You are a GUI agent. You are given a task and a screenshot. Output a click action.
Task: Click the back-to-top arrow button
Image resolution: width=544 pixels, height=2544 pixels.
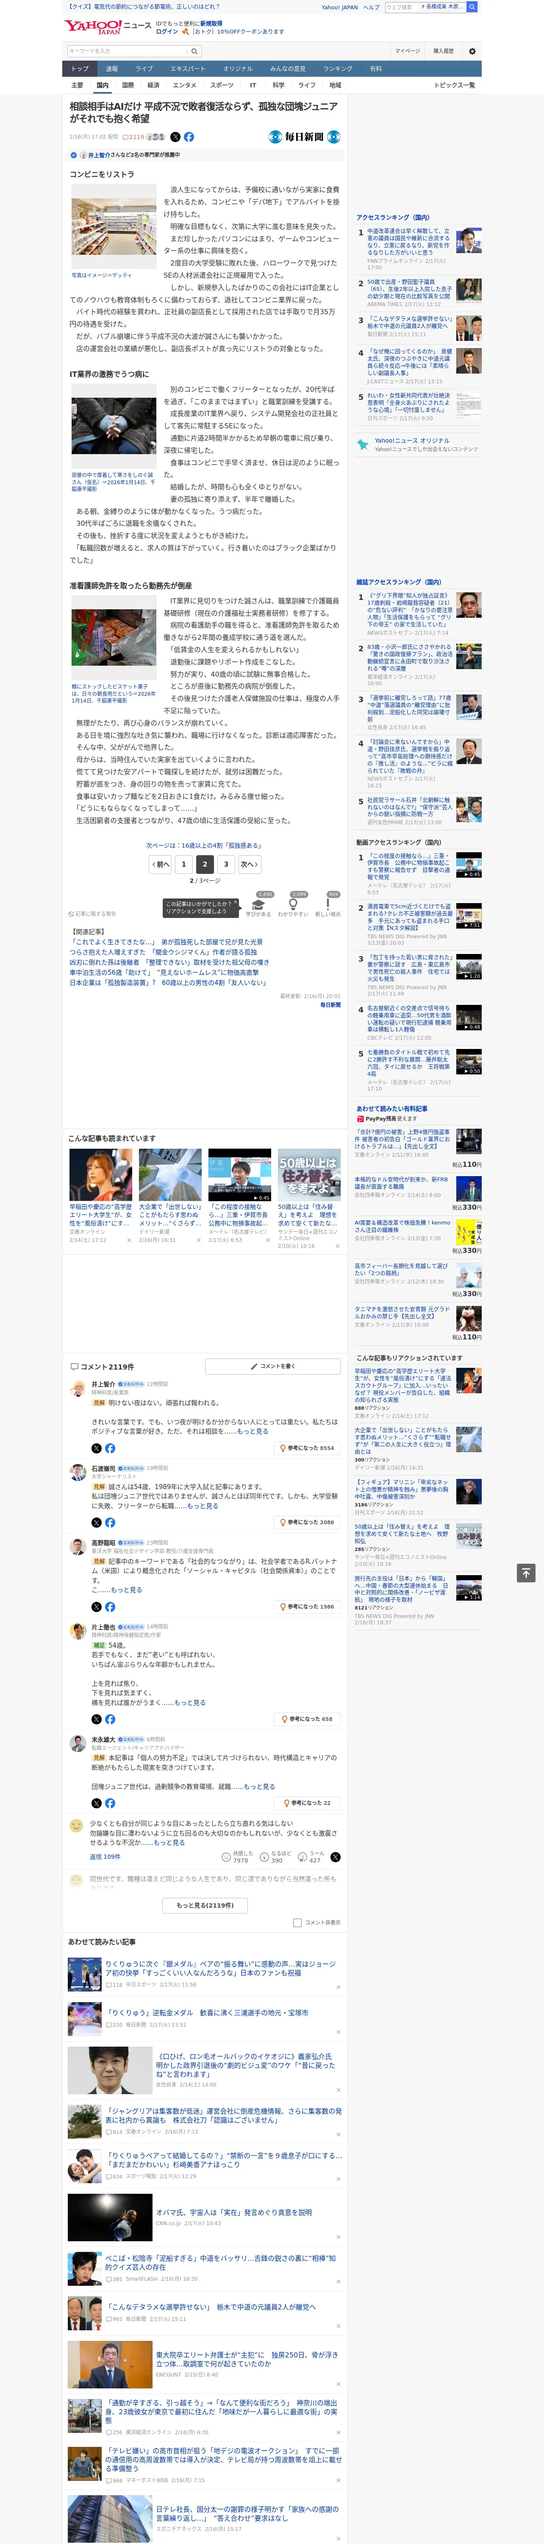pyautogui.click(x=526, y=1572)
